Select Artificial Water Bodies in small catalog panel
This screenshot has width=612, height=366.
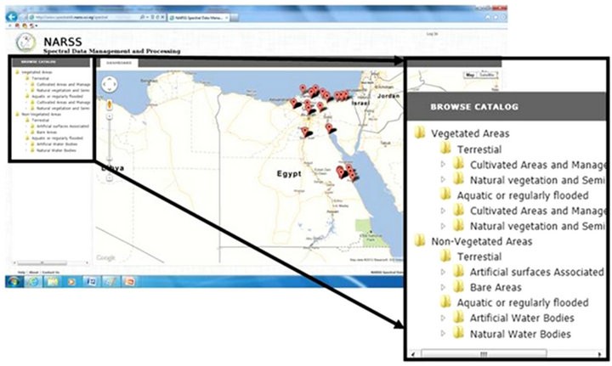pos(57,144)
